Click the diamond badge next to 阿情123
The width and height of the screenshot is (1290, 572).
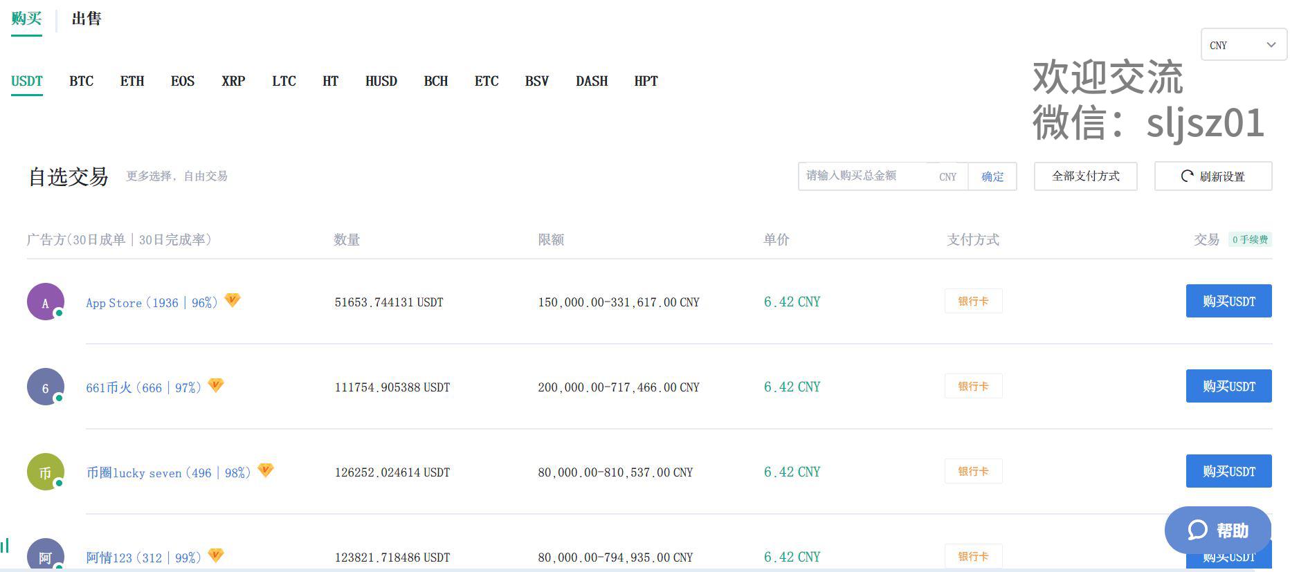(x=216, y=555)
